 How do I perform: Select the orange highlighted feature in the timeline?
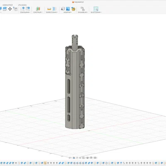45,163
